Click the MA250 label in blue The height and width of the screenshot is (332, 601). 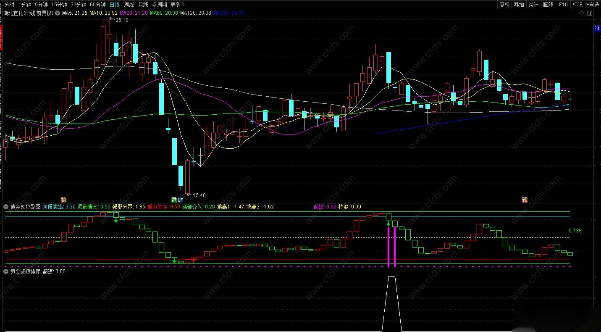229,13
